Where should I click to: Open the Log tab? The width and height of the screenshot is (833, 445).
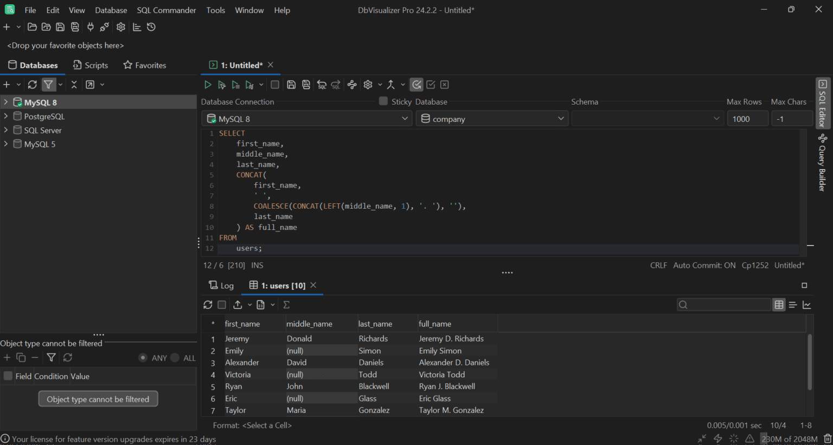point(221,286)
